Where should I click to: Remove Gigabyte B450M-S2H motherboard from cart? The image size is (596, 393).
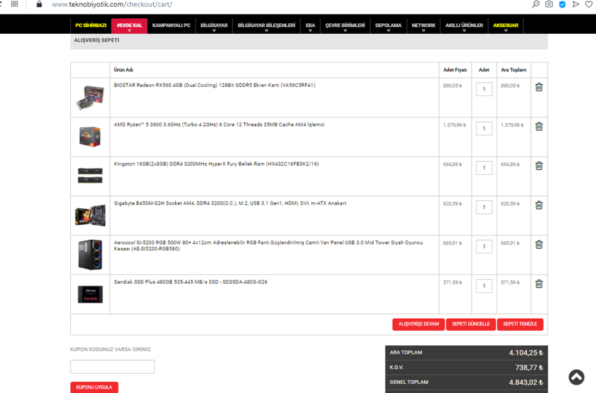(539, 205)
